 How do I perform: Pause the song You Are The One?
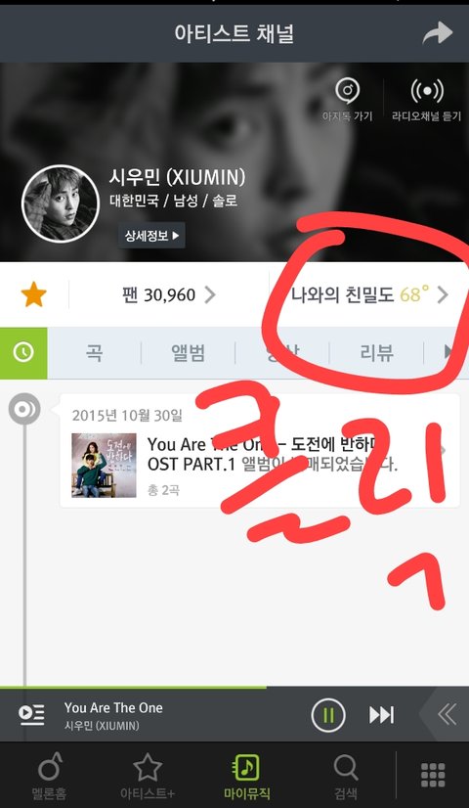[x=328, y=715]
